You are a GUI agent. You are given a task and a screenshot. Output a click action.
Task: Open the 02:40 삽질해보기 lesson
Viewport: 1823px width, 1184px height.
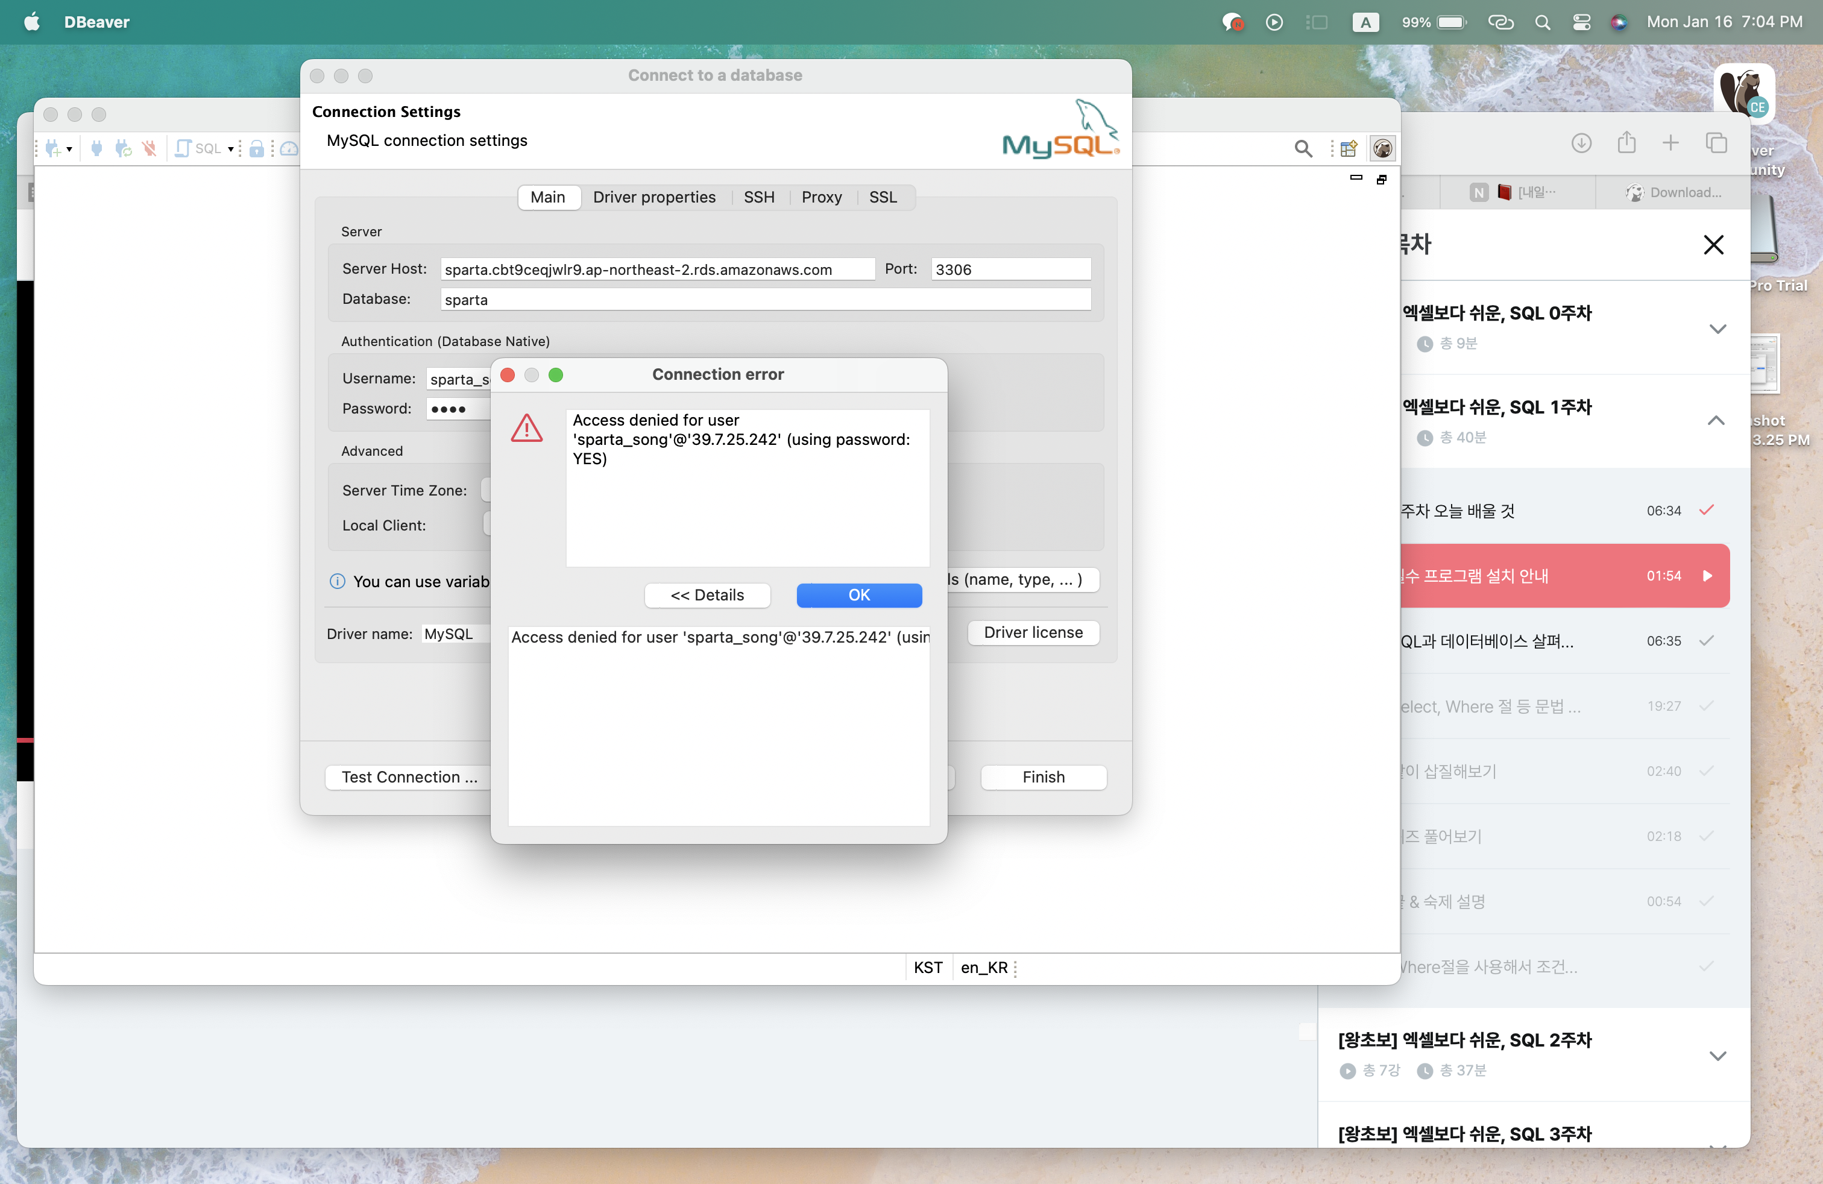(1565, 771)
